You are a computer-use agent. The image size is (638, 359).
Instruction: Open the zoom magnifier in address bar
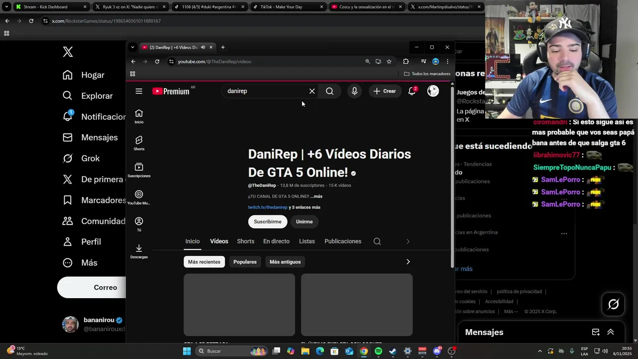(x=367, y=61)
